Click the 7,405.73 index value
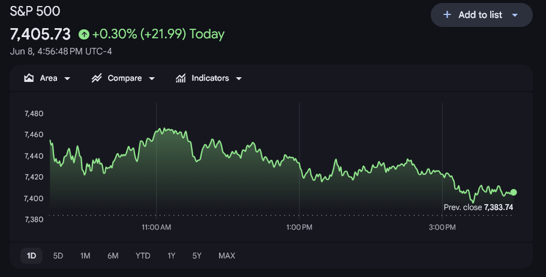Viewport: 546px width, 277px height. coord(40,34)
